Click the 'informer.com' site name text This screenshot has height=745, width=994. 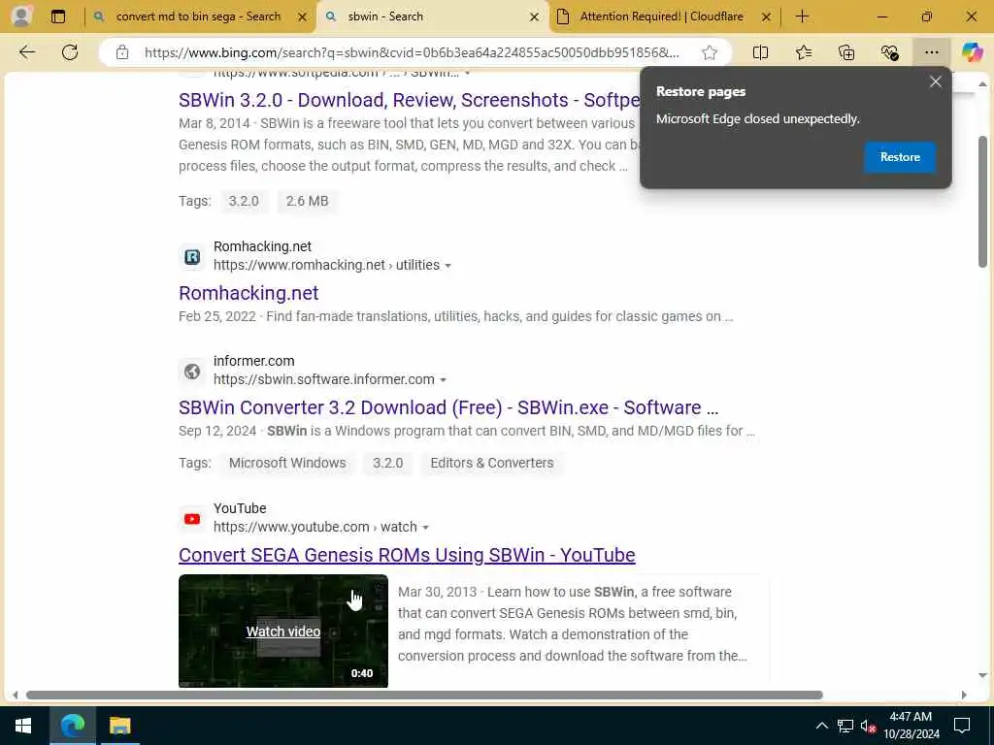pyautogui.click(x=253, y=361)
